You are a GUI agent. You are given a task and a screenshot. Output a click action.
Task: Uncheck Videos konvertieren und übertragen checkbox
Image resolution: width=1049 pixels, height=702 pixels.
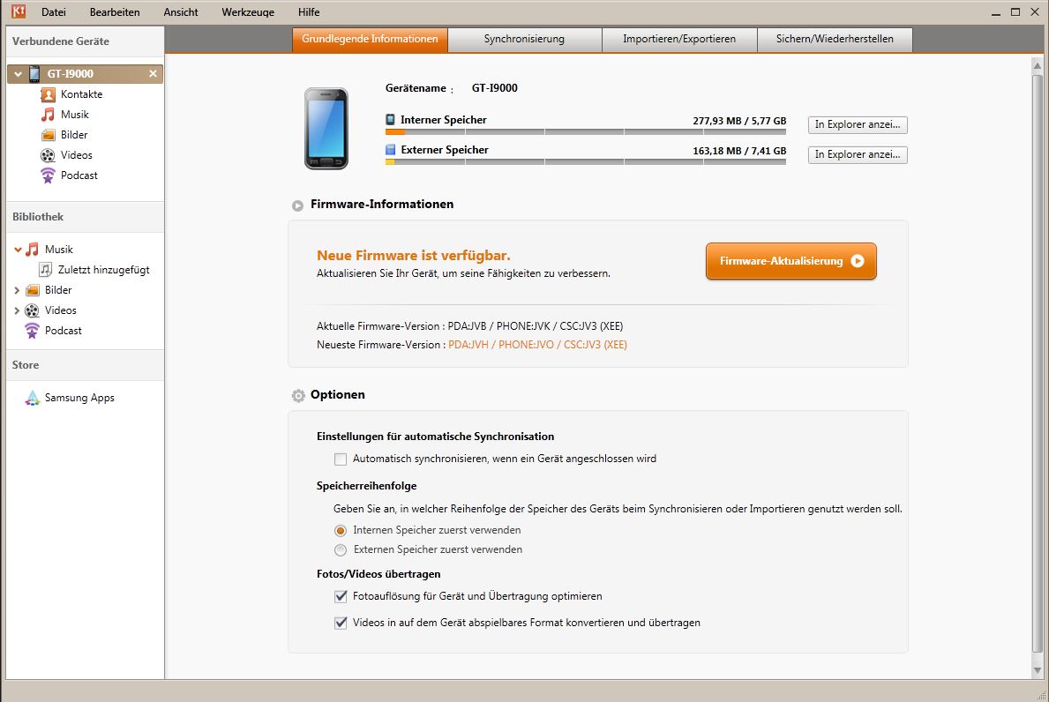341,624
